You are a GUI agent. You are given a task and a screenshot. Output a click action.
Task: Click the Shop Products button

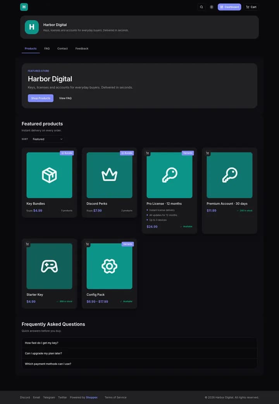tap(41, 98)
